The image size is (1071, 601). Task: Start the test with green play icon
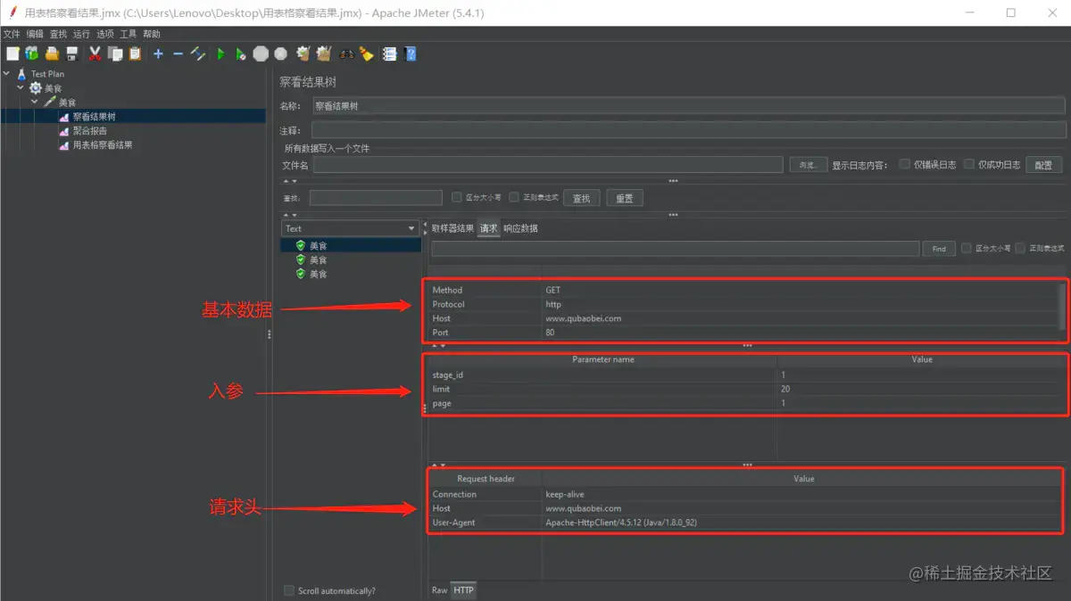220,54
